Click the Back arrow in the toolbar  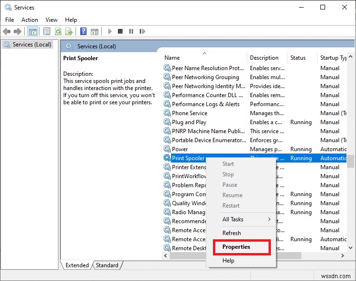pyautogui.click(x=7, y=32)
